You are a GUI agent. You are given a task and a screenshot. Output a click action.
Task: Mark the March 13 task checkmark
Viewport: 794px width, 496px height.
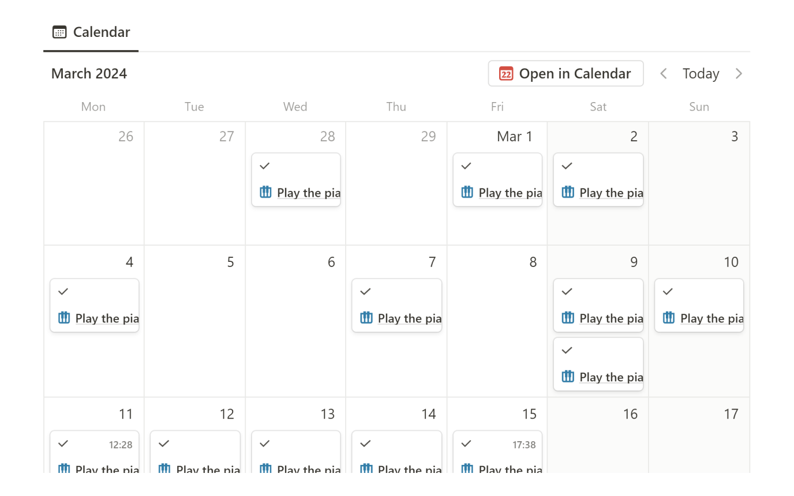[x=264, y=444]
